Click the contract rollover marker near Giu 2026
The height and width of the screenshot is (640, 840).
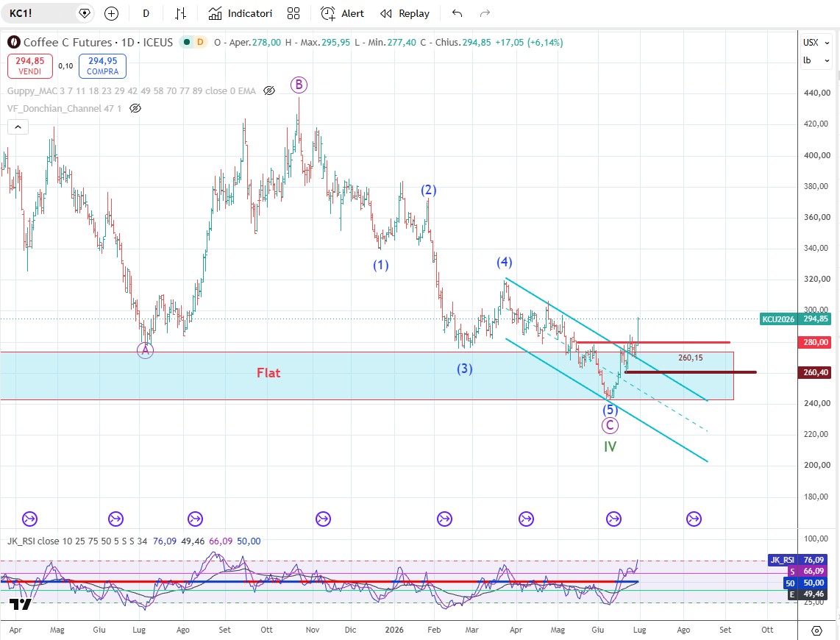(x=613, y=519)
